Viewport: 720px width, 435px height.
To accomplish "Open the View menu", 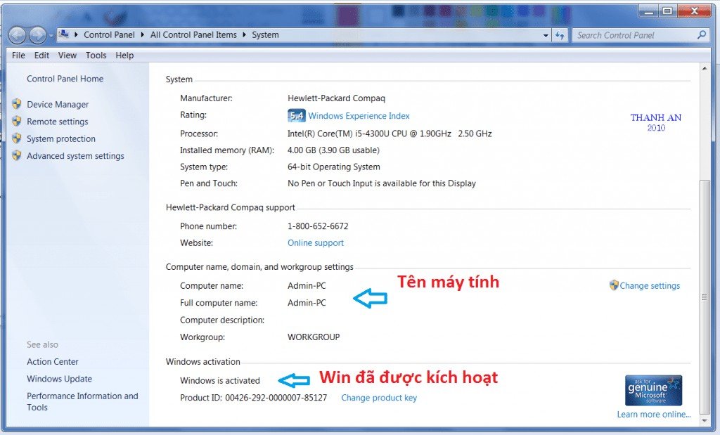I will 67,55.
